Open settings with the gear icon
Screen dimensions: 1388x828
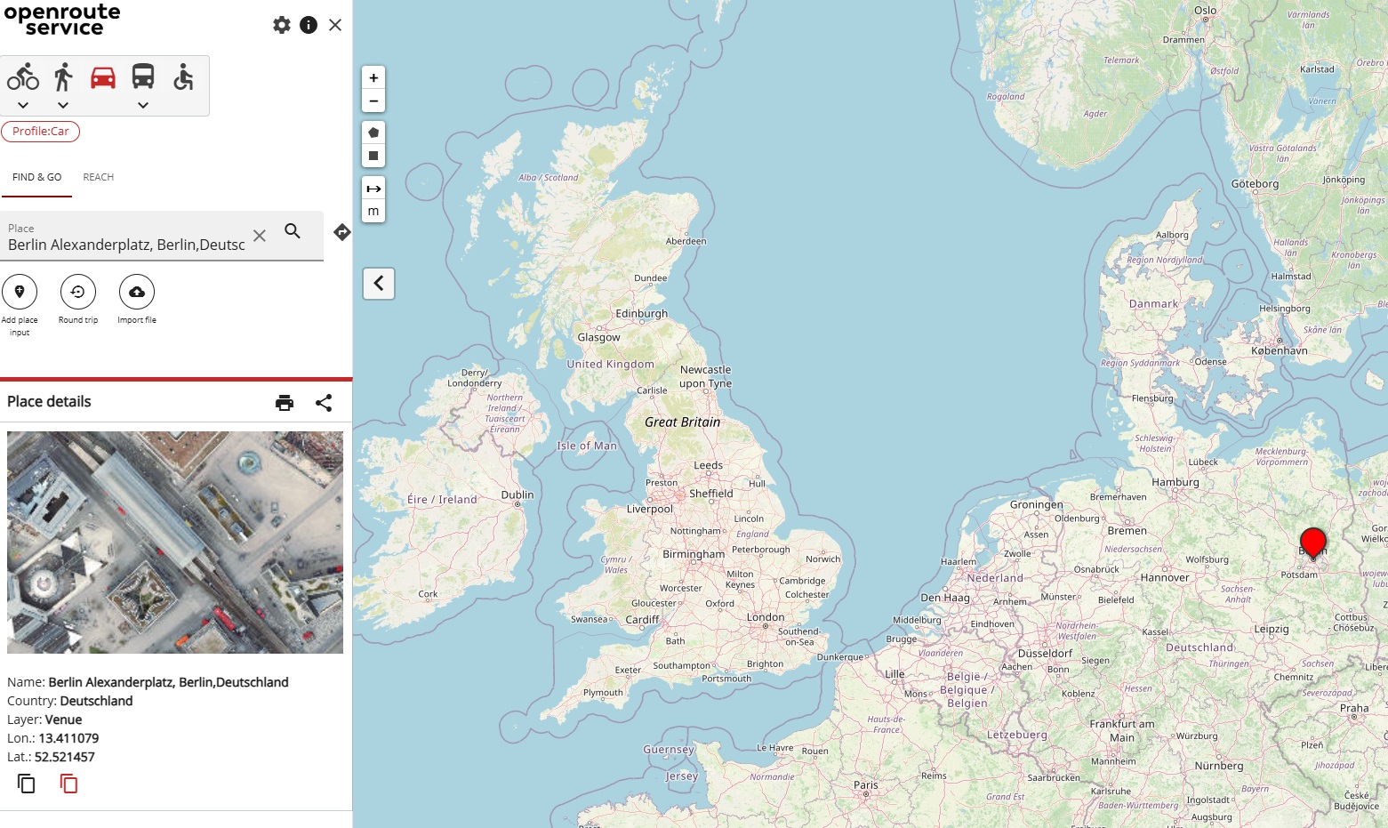pos(282,25)
